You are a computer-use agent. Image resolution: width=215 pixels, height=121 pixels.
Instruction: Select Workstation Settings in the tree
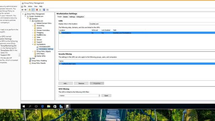(x=46, y=49)
